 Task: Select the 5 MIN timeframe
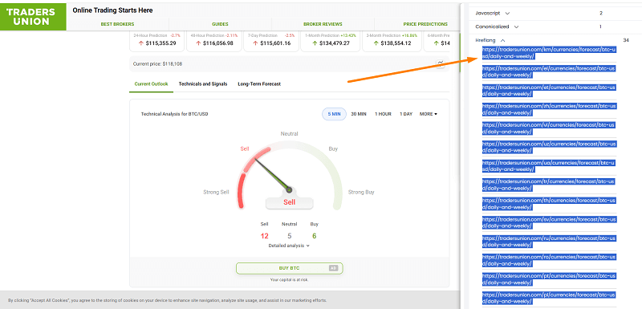(334, 114)
